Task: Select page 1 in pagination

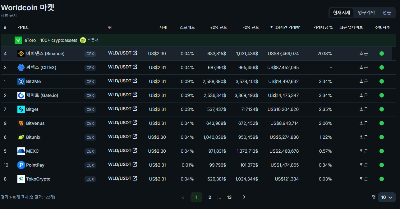Action: click(196, 197)
